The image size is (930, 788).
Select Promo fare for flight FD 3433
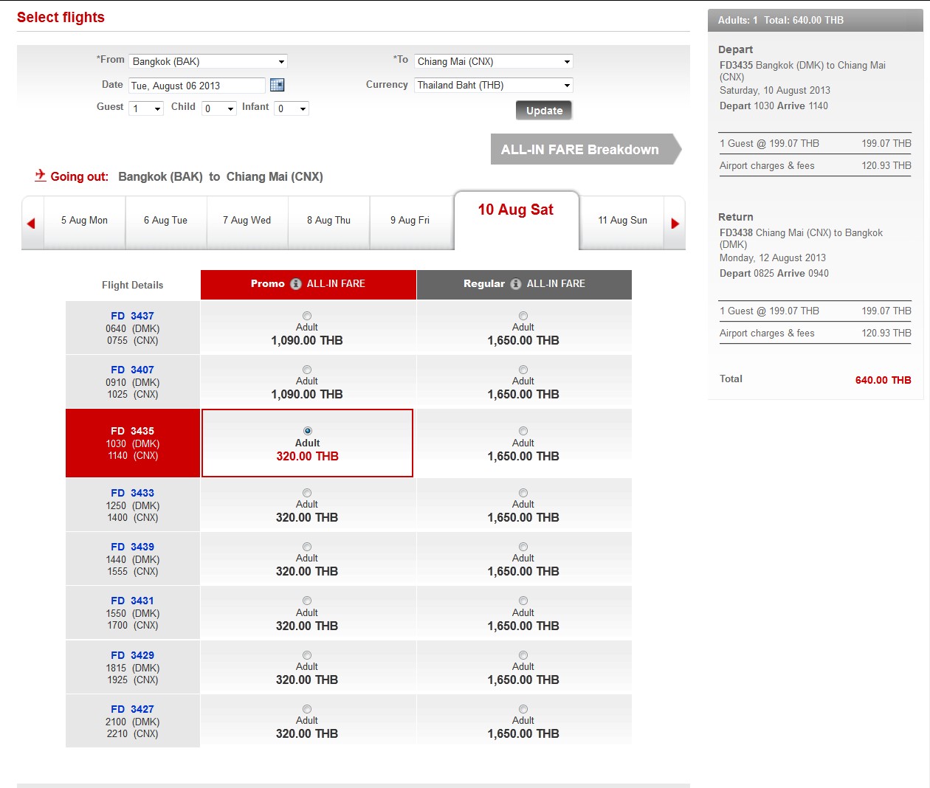[x=307, y=493]
